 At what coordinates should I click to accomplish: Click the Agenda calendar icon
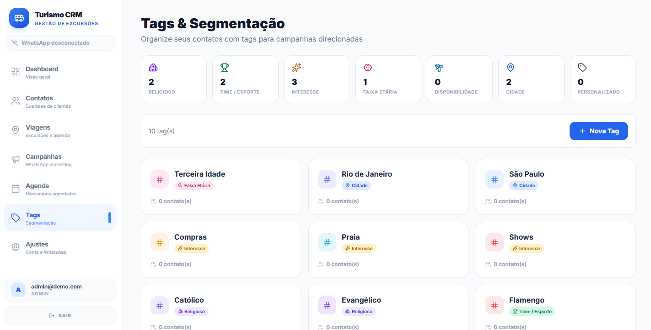[15, 189]
